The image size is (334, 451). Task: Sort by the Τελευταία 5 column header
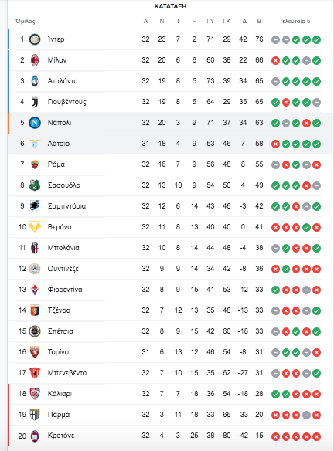click(295, 21)
